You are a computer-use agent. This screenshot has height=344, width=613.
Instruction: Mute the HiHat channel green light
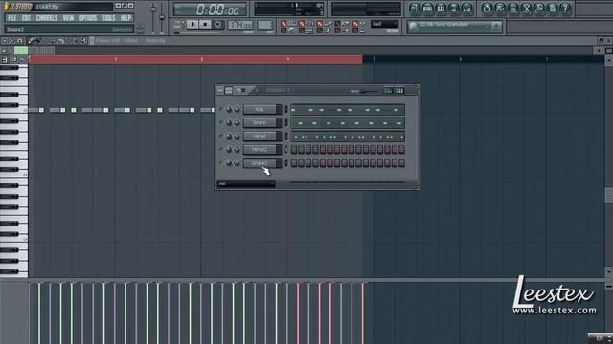(221, 136)
